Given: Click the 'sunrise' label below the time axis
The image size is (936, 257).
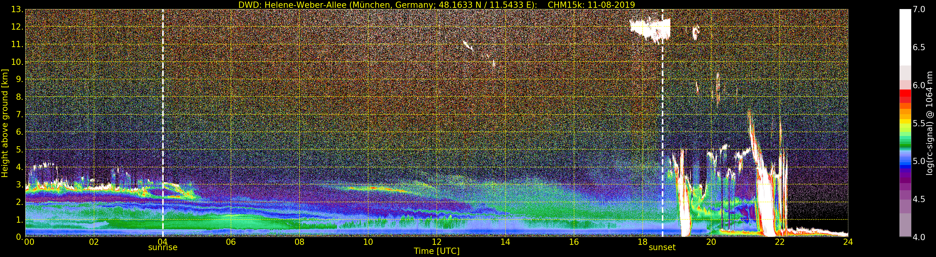Looking at the screenshot, I should [x=163, y=248].
